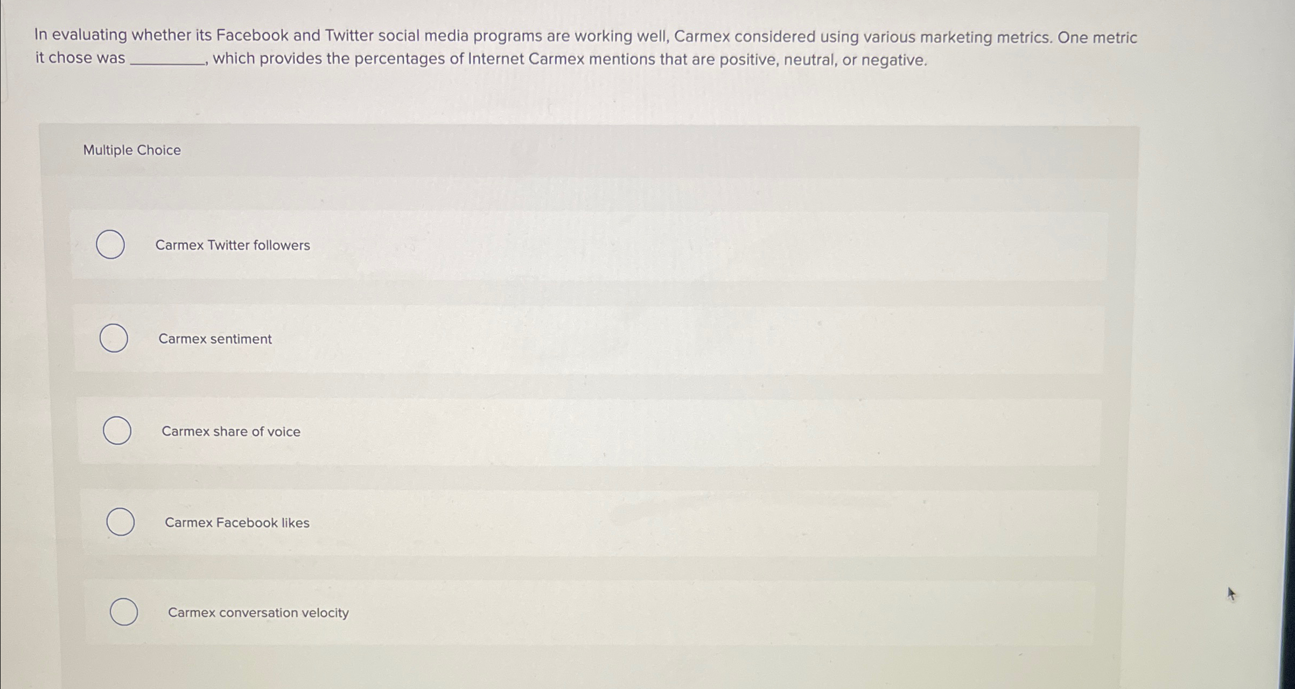
Task: Select the Carmex conversation velocity radio button
Action: click(x=123, y=612)
